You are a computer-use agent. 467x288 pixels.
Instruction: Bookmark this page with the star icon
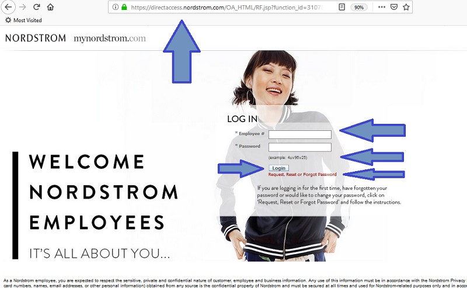[x=406, y=7]
